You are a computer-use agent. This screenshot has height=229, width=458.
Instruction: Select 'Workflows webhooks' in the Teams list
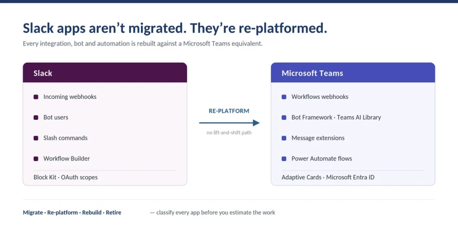pos(320,97)
